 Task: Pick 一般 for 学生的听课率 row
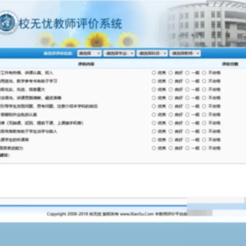click(x=187, y=140)
